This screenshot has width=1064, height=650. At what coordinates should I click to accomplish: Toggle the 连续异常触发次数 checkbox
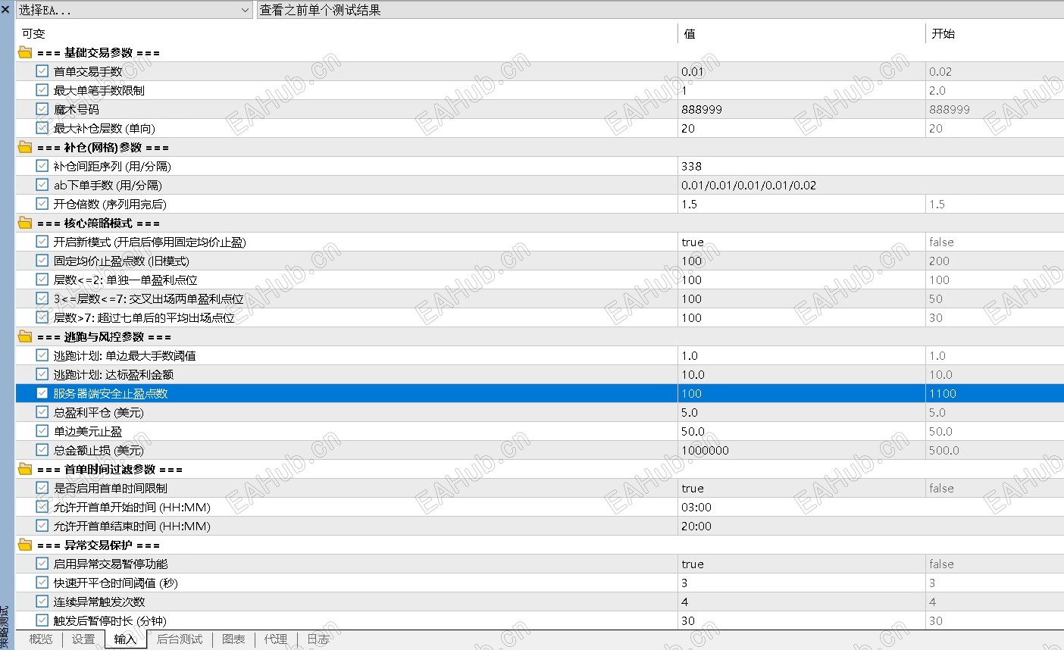point(42,602)
